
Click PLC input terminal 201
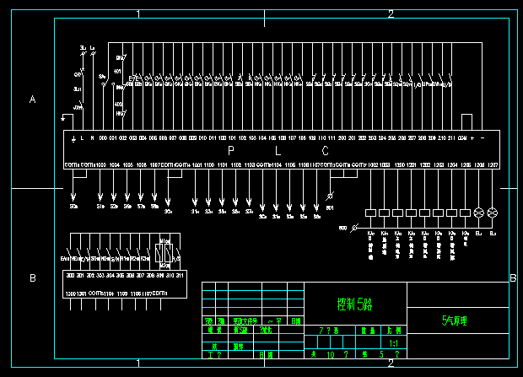pyautogui.click(x=352, y=138)
